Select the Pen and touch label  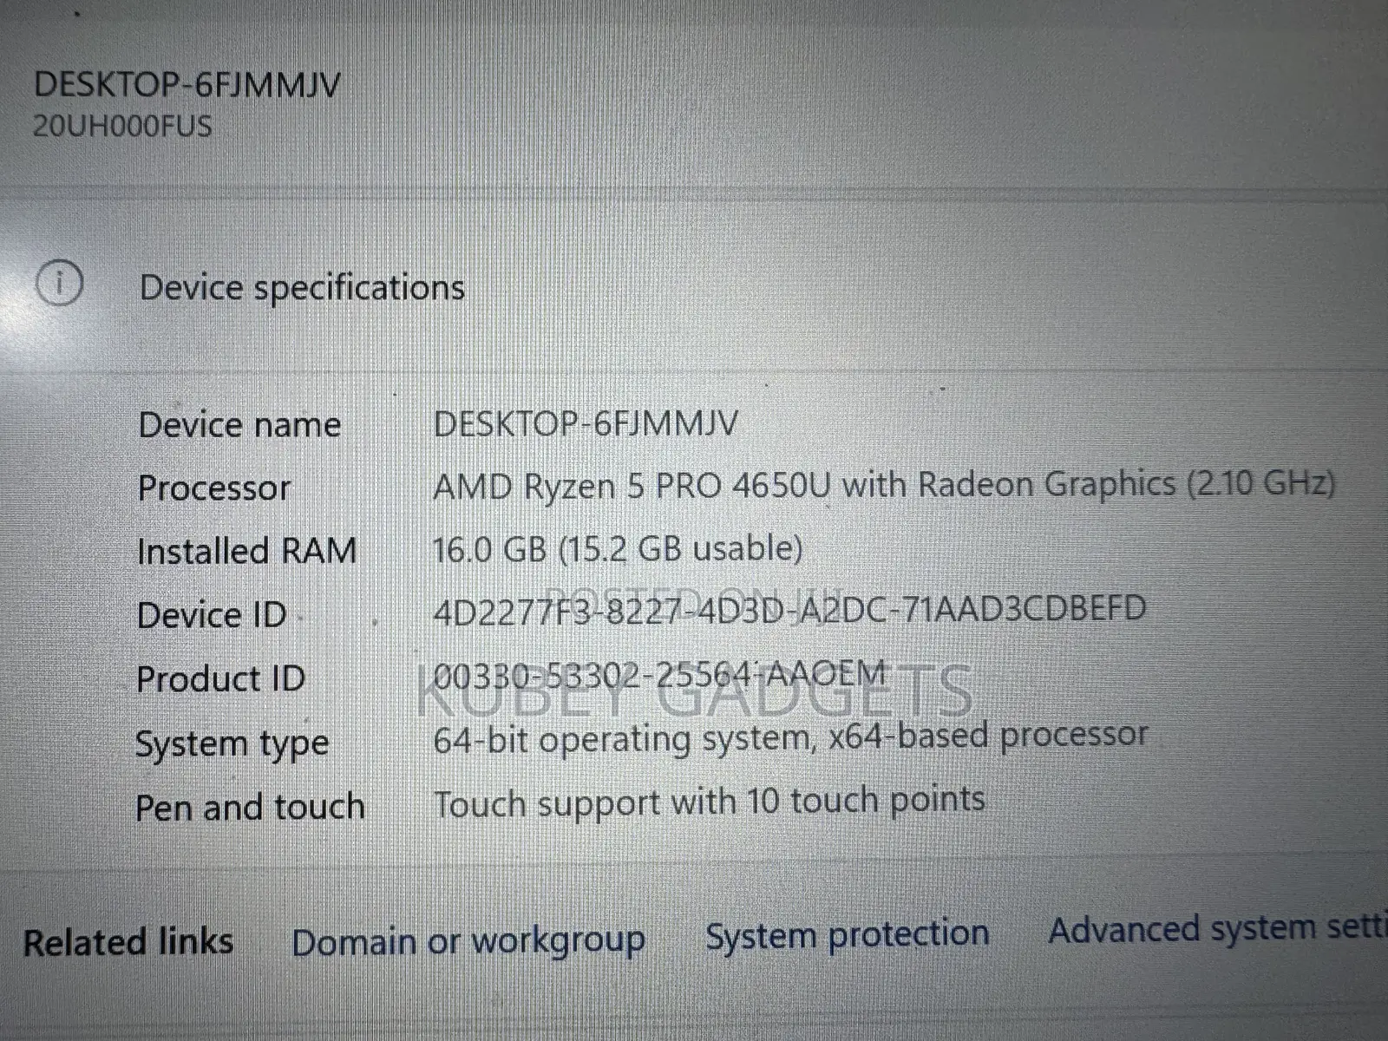250,808
